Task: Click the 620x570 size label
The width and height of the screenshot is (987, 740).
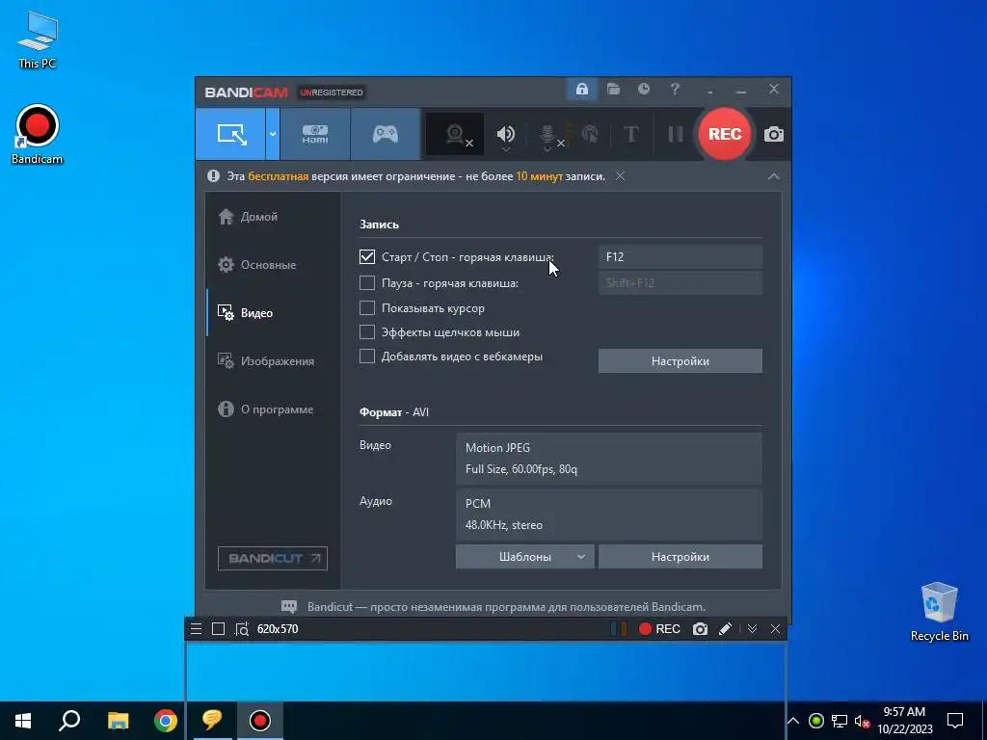Action: point(278,629)
